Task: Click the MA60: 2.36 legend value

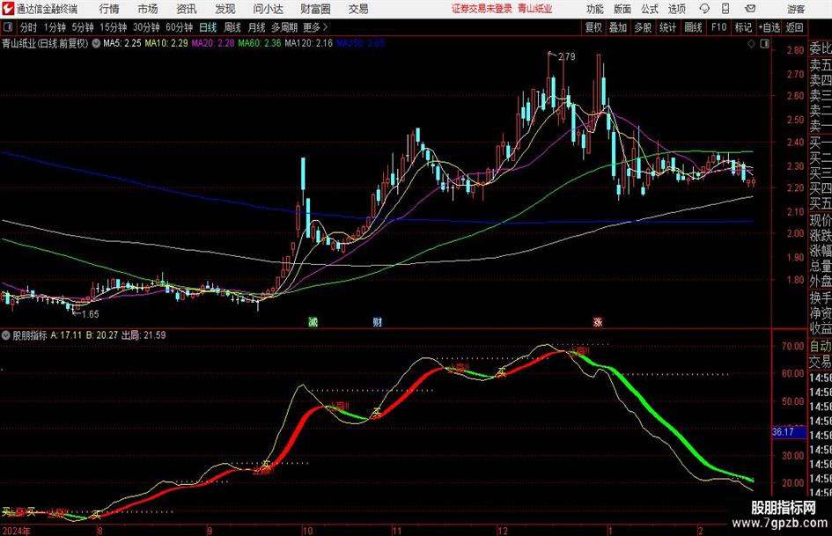Action: pyautogui.click(x=260, y=43)
